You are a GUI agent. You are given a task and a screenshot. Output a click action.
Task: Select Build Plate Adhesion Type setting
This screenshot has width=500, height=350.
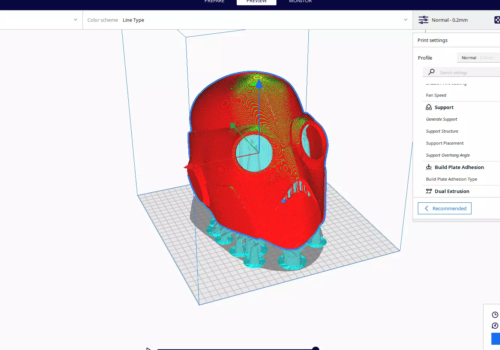(451, 179)
